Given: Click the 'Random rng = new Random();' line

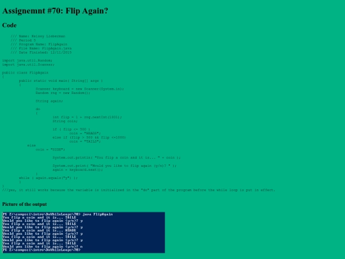Looking at the screenshot, I should pyautogui.click(x=63, y=93).
